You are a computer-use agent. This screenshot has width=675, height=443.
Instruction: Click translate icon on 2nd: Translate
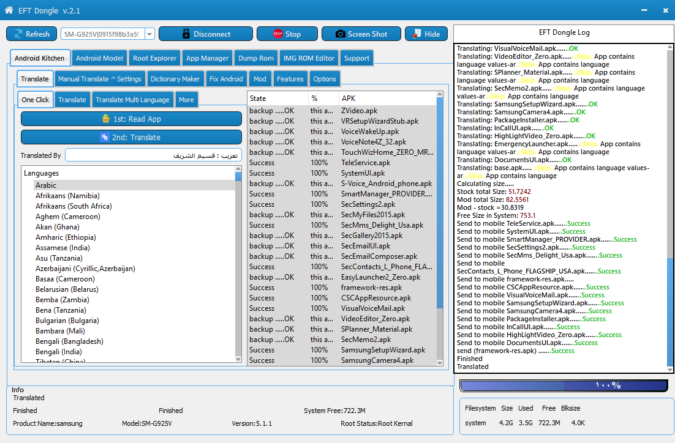104,138
